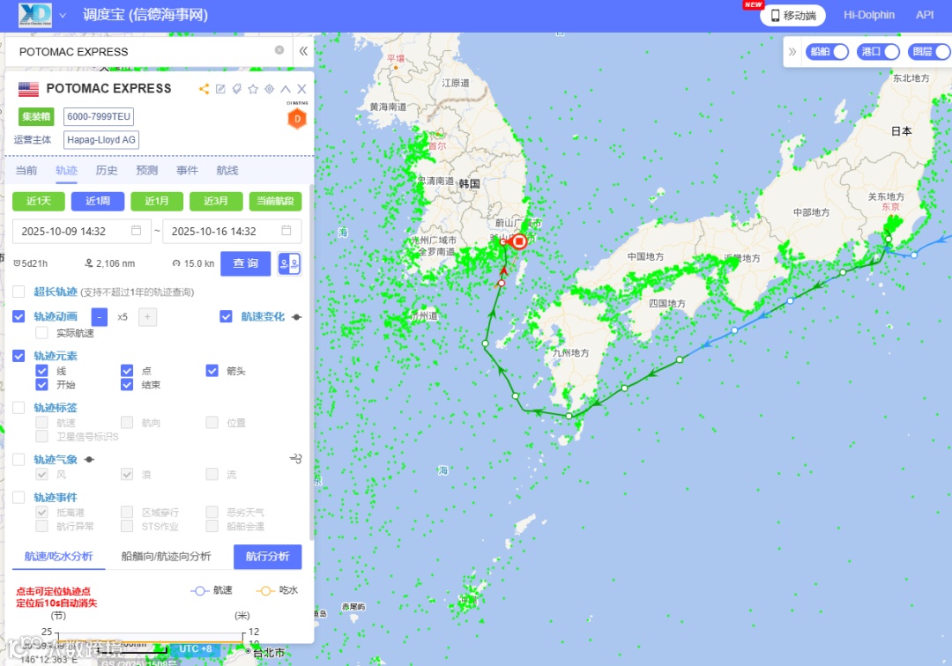Collapse the left sidebar with double chevron

tap(303, 51)
